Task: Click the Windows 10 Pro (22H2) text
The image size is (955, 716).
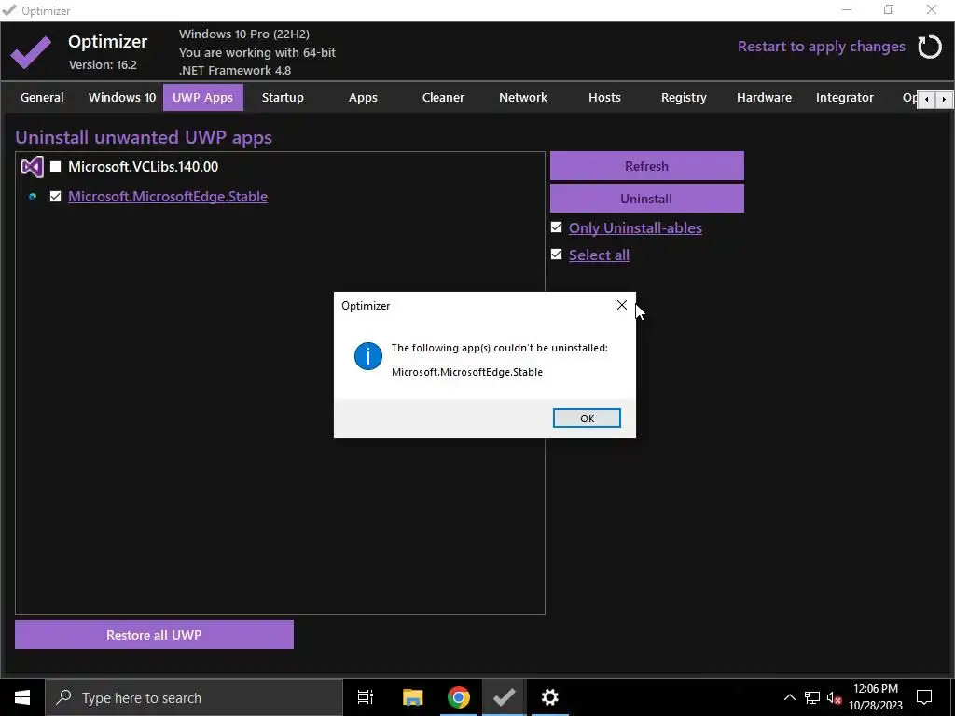Action: tap(244, 34)
